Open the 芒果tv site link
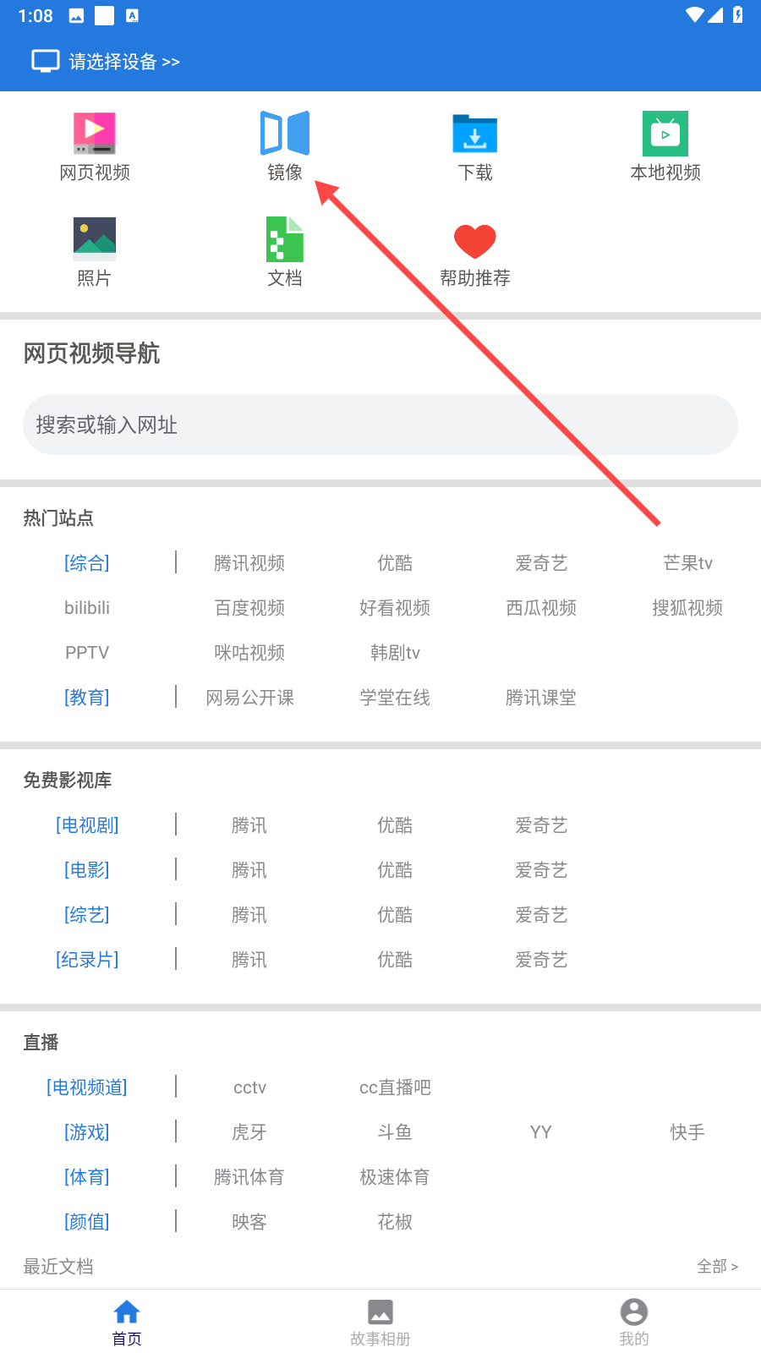 point(687,563)
